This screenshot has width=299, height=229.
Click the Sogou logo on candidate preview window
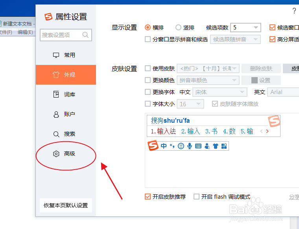point(274,121)
